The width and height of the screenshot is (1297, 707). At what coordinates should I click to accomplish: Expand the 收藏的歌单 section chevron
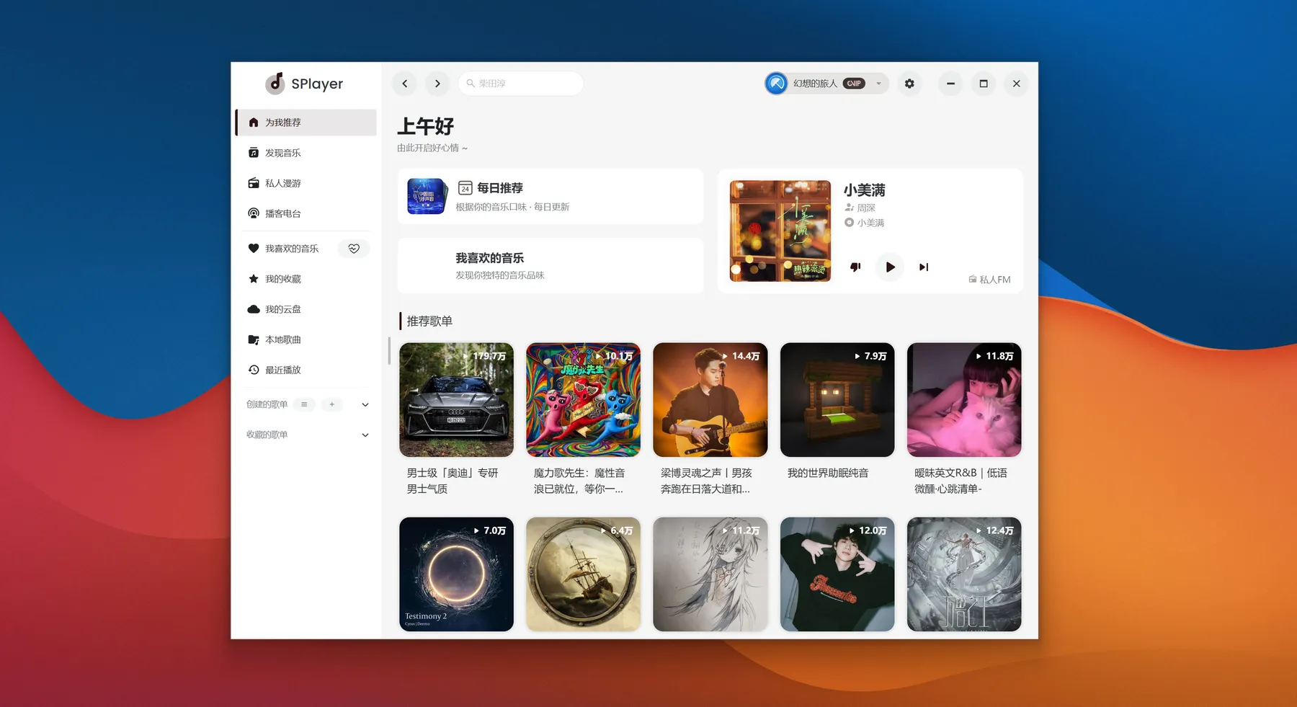pos(365,435)
